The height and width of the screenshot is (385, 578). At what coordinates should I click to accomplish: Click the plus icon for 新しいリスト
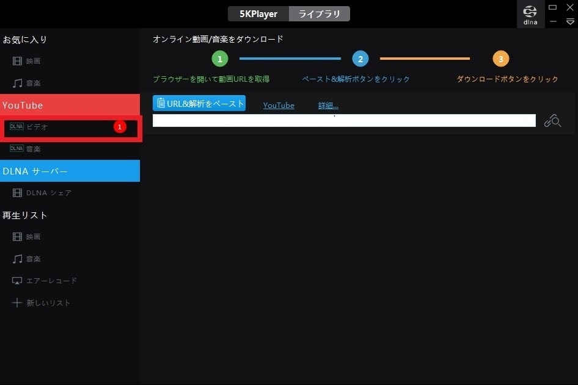[17, 303]
